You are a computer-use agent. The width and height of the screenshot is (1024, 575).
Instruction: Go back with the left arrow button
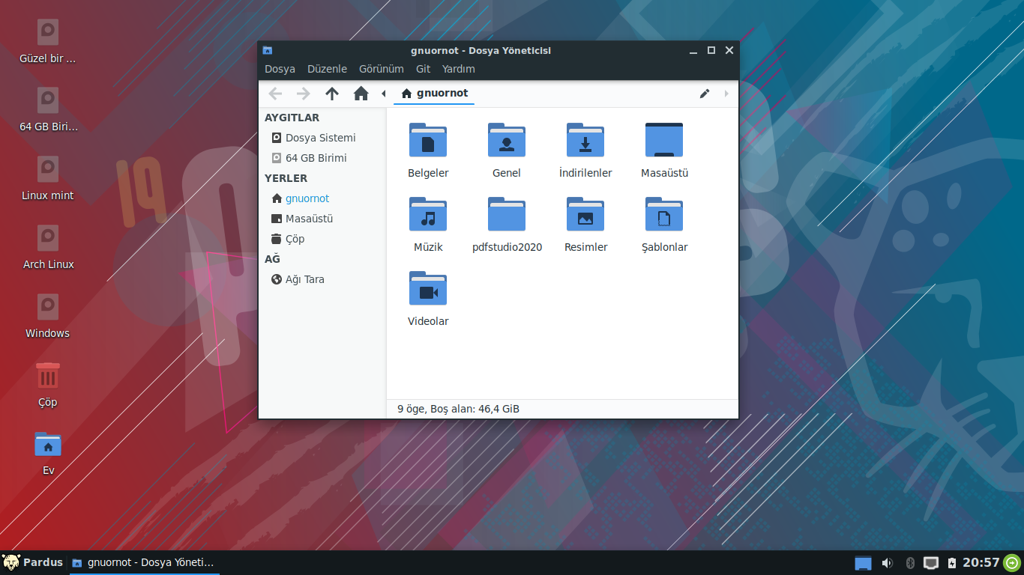[275, 94]
